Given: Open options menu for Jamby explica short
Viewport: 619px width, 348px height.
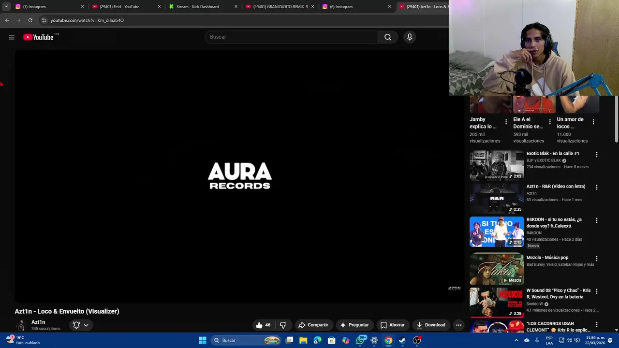Looking at the screenshot, I should pyautogui.click(x=506, y=122).
